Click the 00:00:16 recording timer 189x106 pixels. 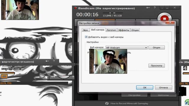pyautogui.click(x=87, y=14)
